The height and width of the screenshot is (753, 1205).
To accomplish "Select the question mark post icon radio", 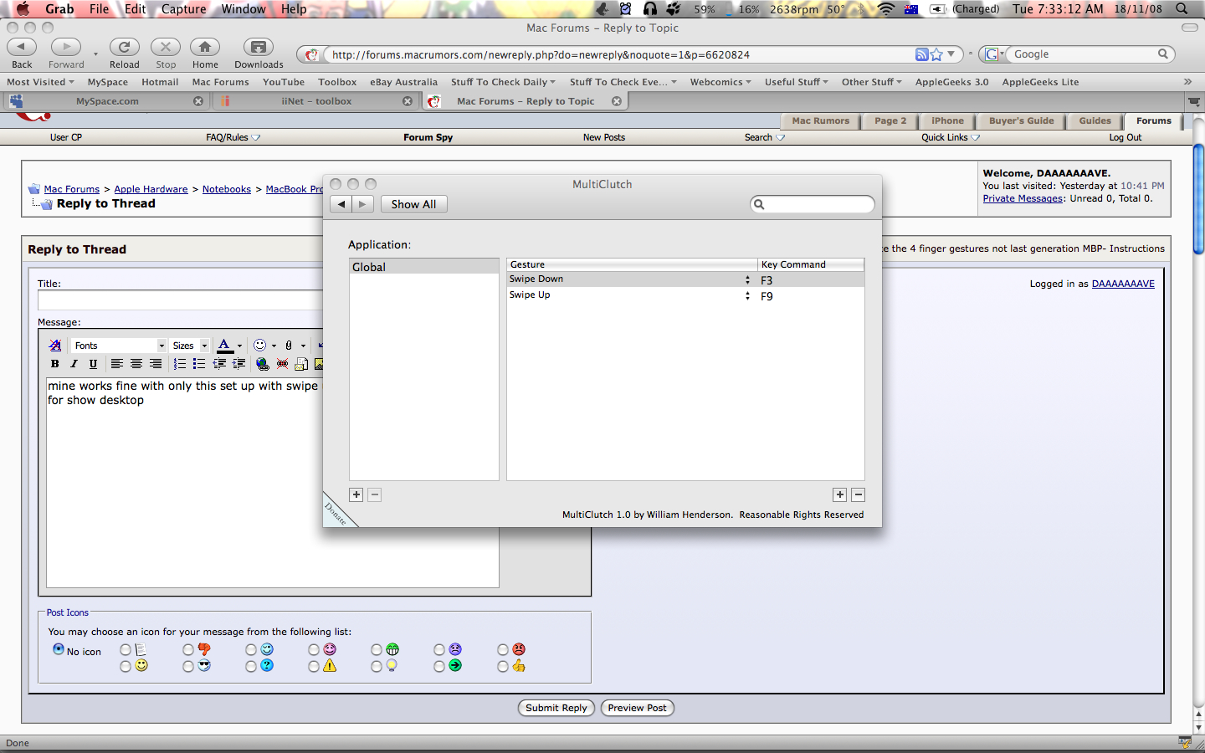I will click(251, 667).
